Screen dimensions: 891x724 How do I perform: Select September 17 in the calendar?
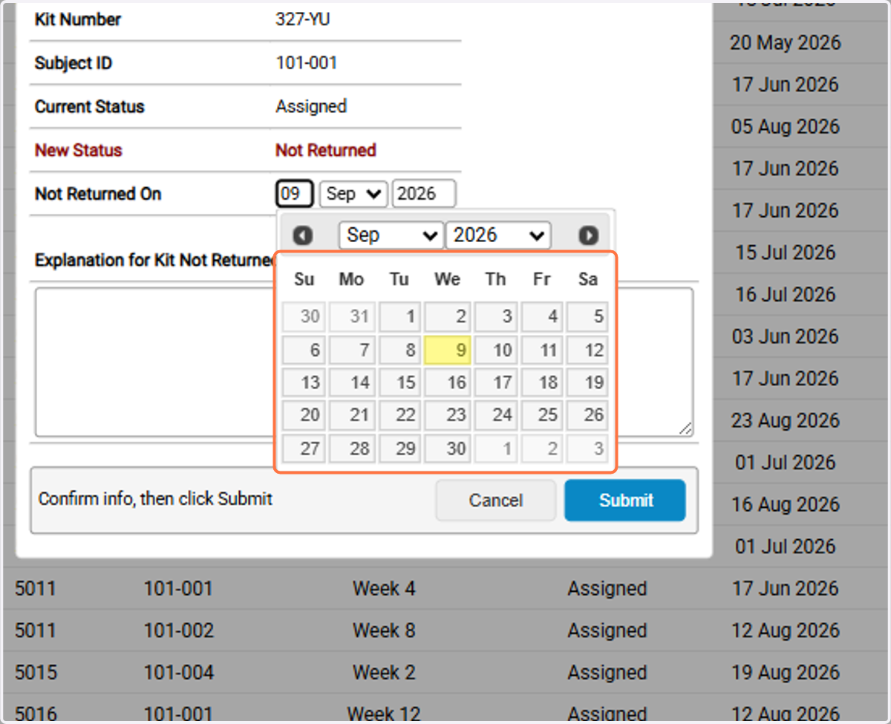(496, 382)
